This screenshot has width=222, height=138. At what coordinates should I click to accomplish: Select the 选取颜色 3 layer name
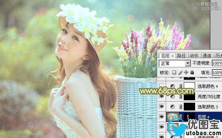pos(208,107)
